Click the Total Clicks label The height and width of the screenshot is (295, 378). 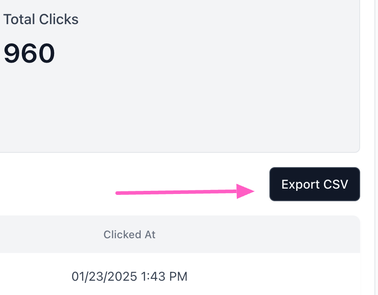coord(41,19)
